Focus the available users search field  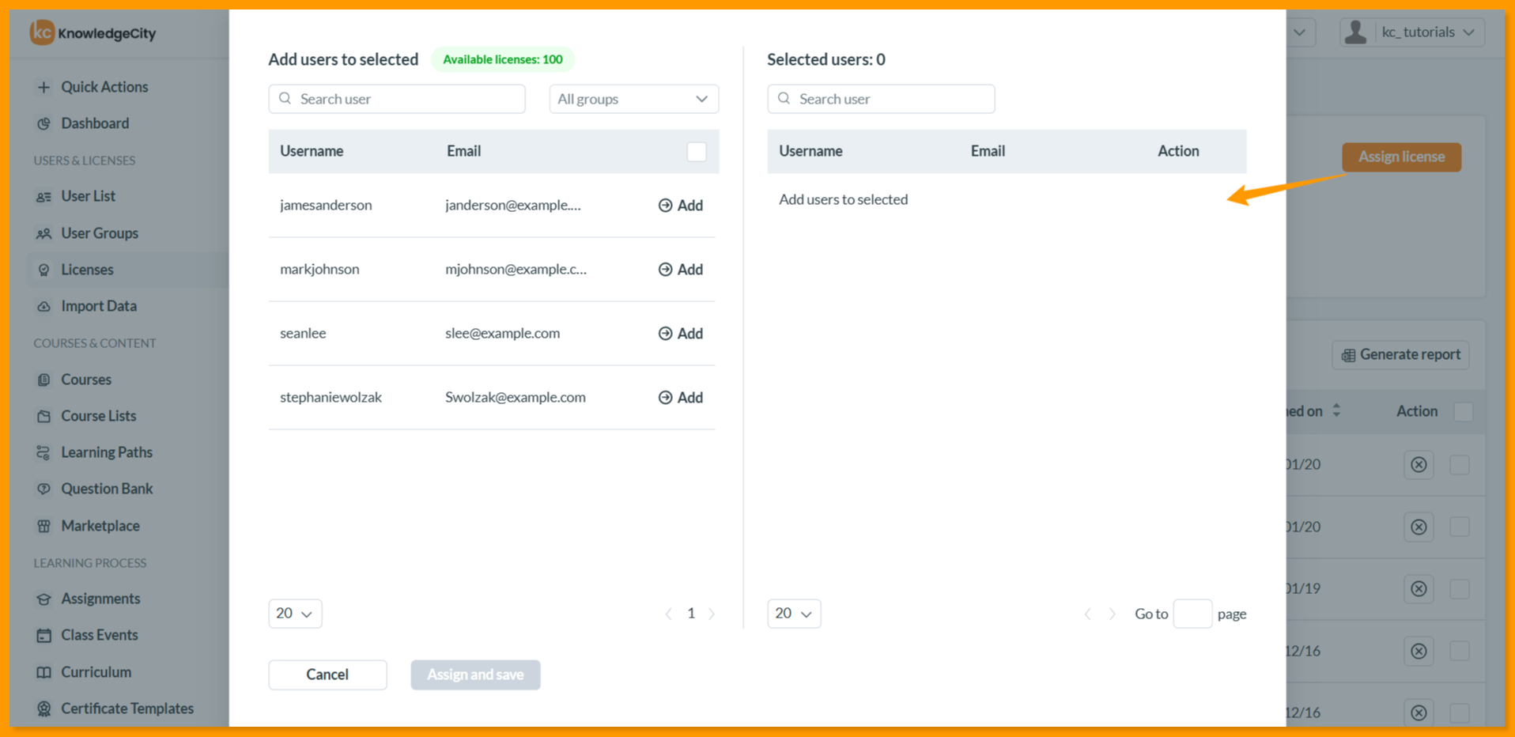[397, 99]
